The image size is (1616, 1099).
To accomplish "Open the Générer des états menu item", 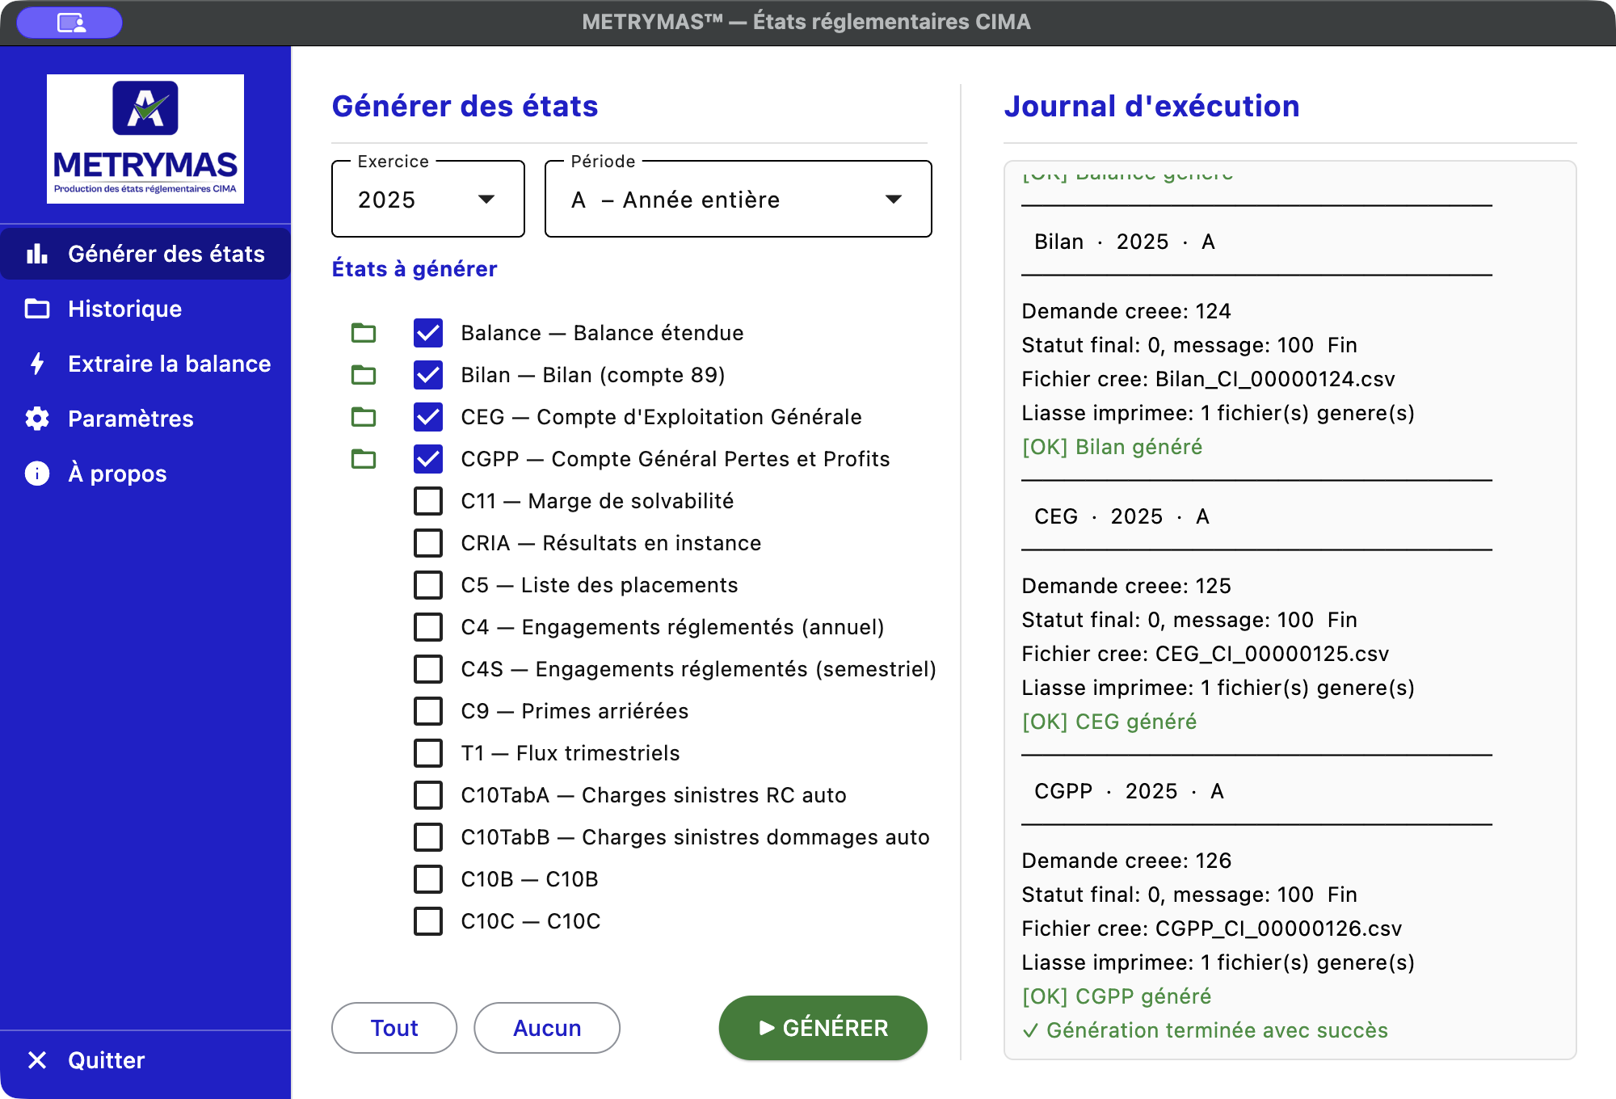I will pos(145,254).
